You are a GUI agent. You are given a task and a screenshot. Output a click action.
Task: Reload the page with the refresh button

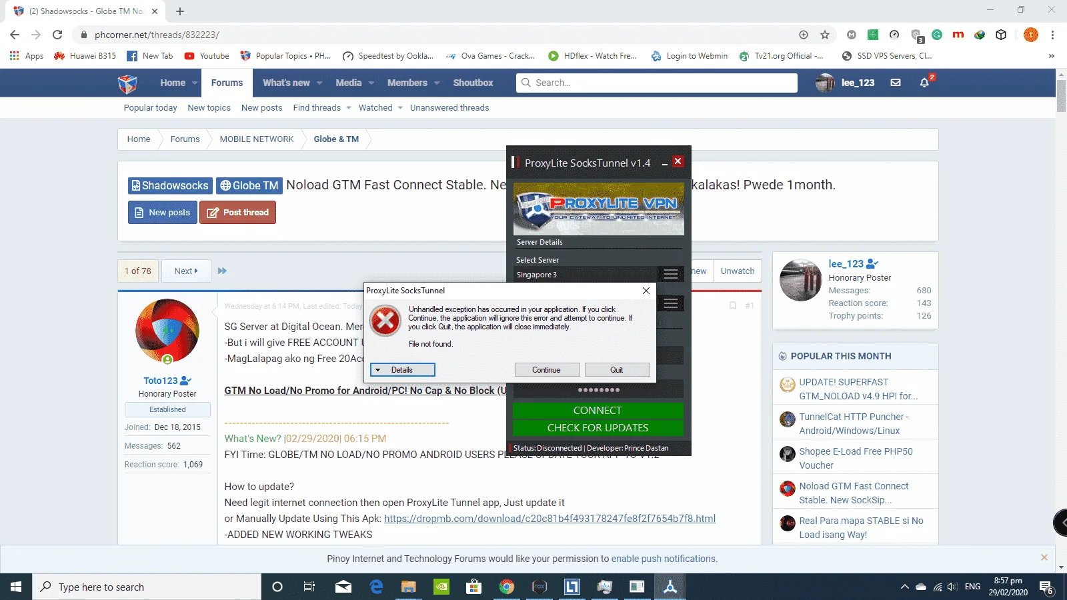tap(57, 35)
